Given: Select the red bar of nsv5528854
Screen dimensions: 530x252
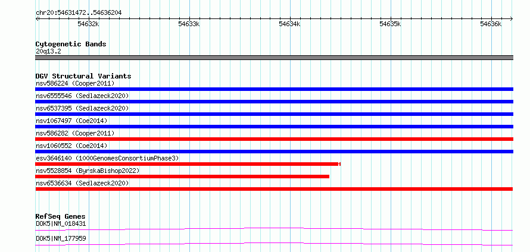Looking at the screenshot, I should [182, 177].
